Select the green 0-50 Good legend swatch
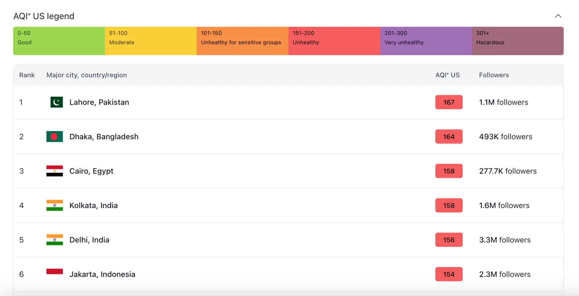579x296 pixels. (59, 41)
